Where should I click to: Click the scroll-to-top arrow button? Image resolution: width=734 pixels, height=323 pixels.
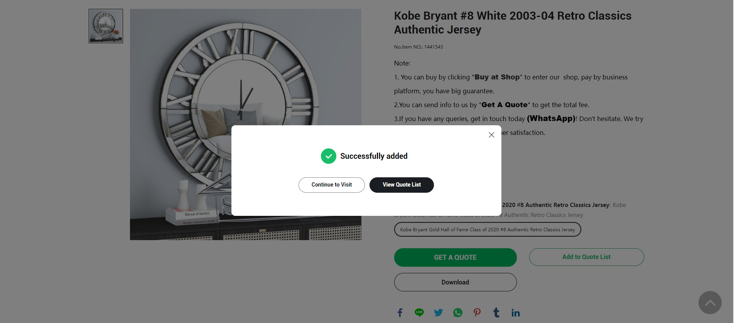[x=710, y=303]
